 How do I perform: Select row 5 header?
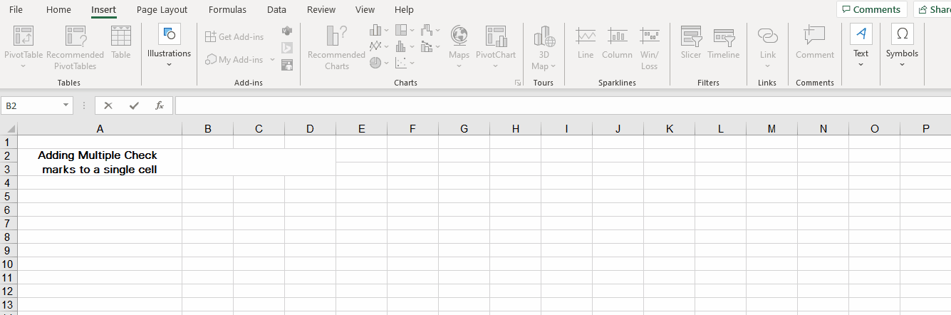(x=9, y=196)
